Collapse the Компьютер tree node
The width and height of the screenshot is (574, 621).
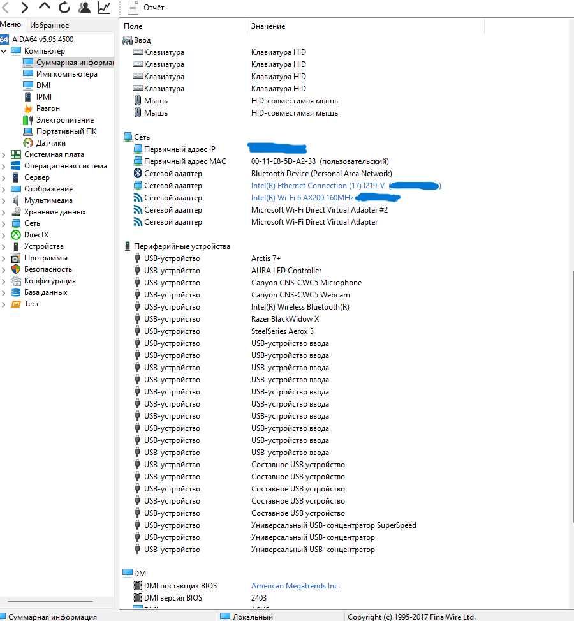point(4,51)
